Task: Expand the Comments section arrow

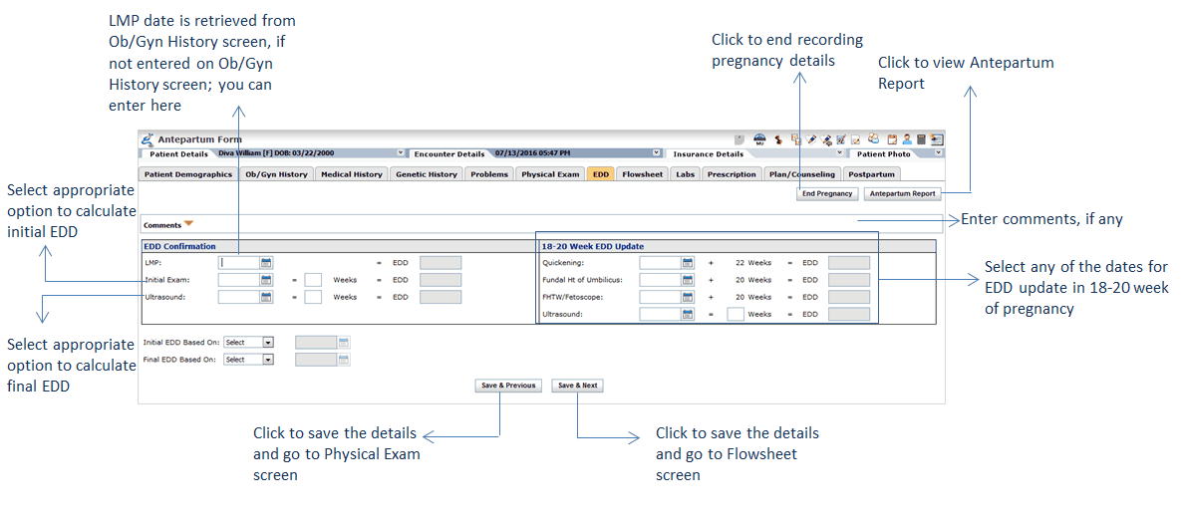Action: [x=188, y=224]
